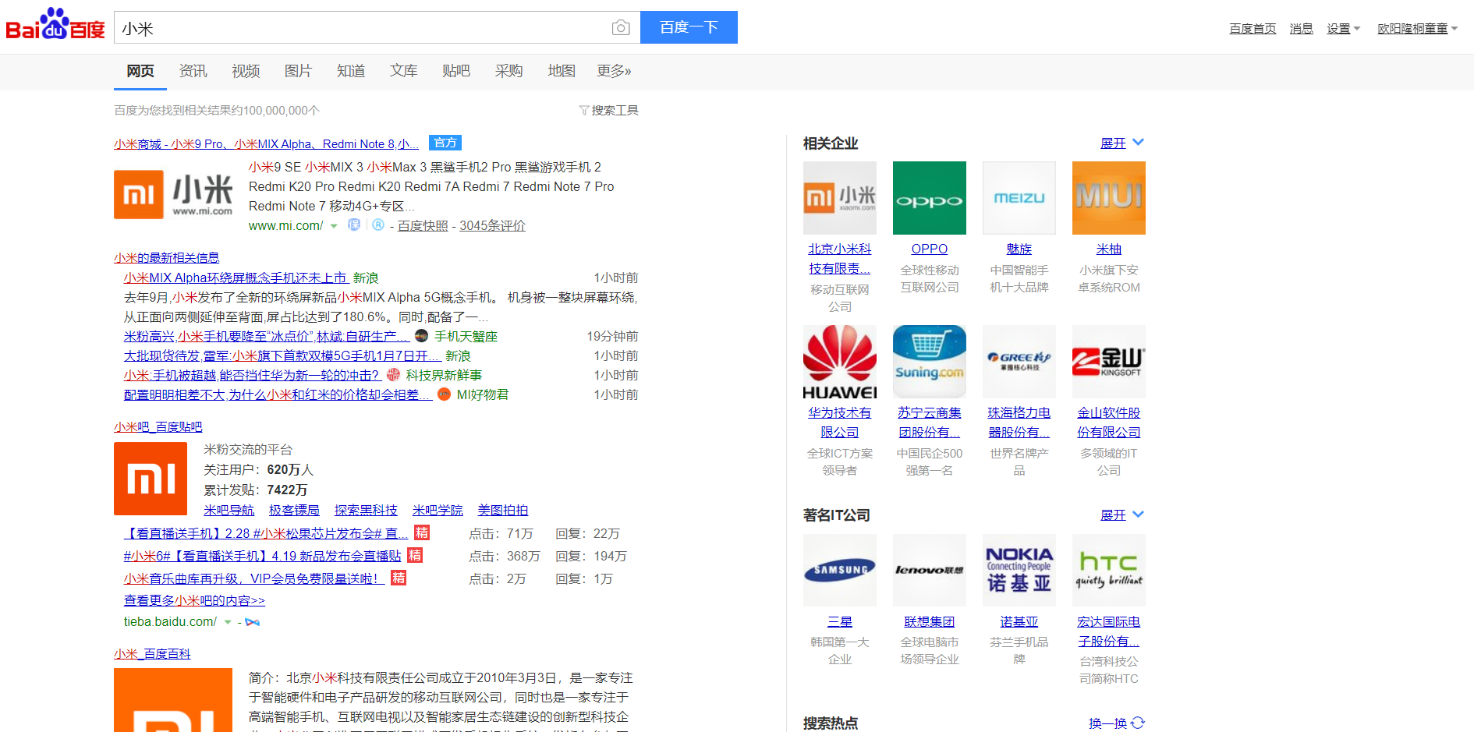Viewport: 1474px width, 732px height.
Task: Click the Baidu logo
Action: click(55, 25)
